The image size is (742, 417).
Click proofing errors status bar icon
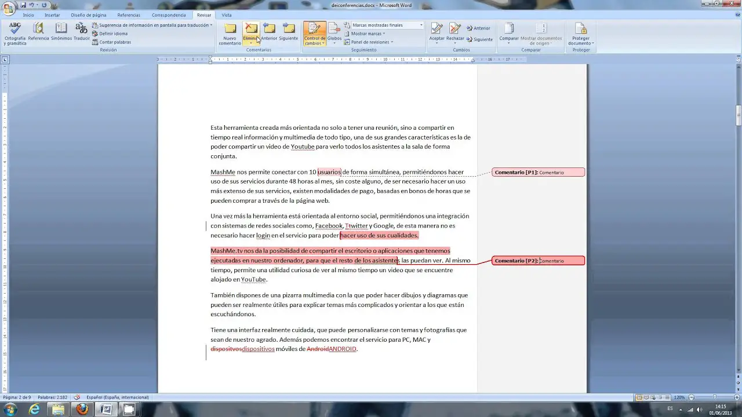77,397
